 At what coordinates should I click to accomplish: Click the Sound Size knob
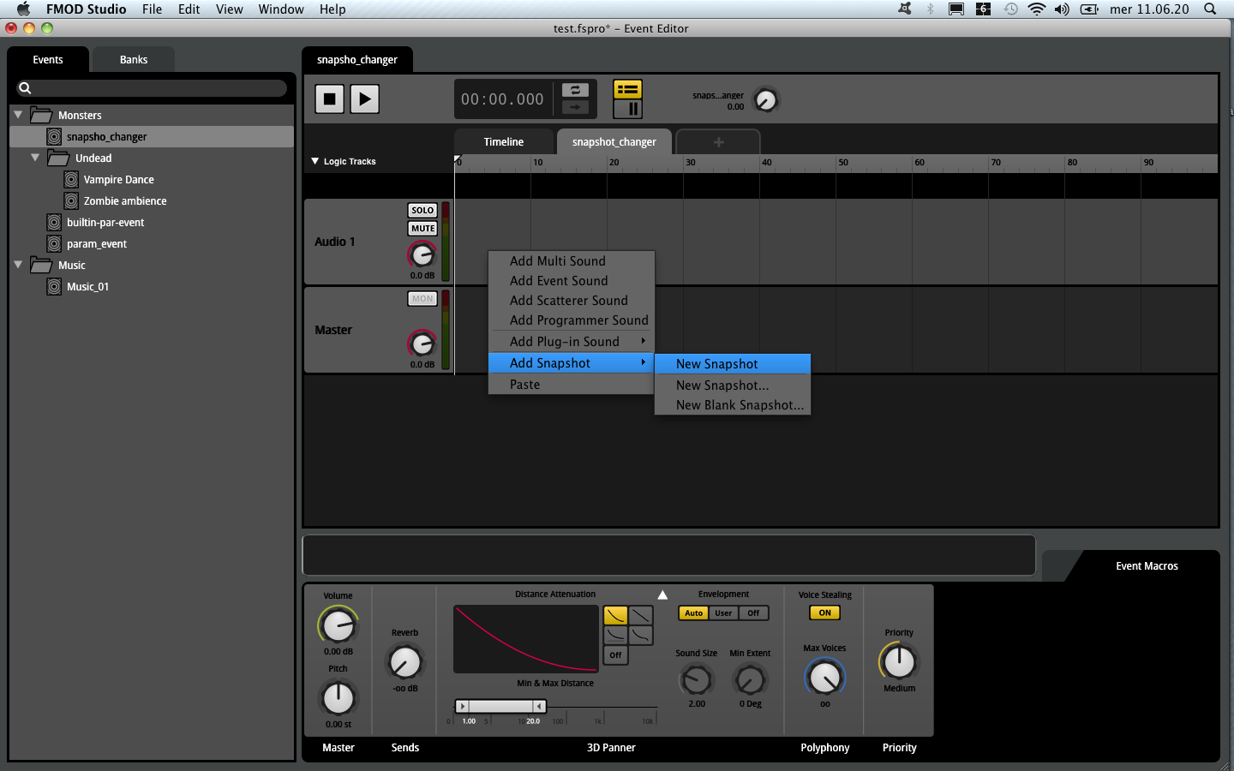coord(696,679)
